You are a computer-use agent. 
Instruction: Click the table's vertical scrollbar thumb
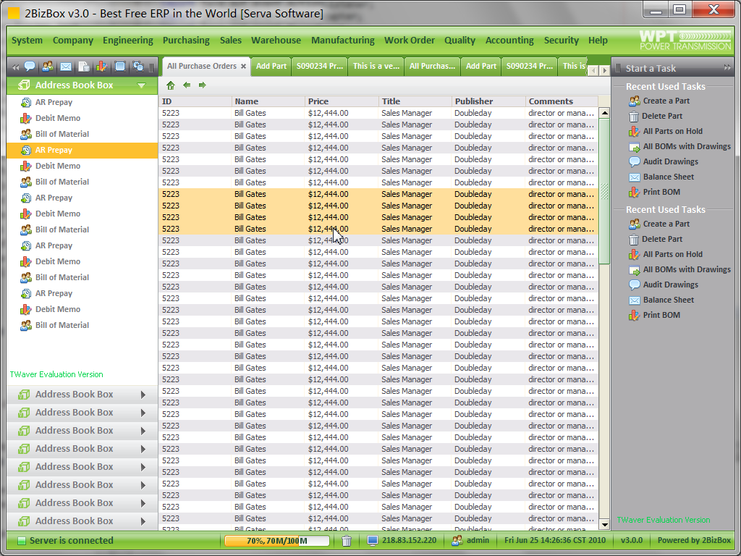click(604, 191)
